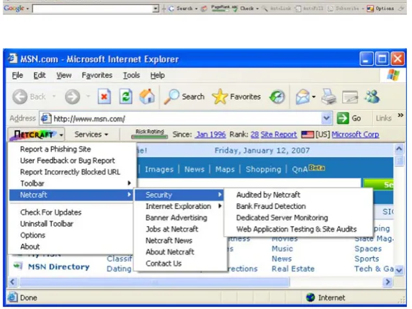The image size is (412, 309).
Task: Open the Services dropdown
Action: point(91,134)
